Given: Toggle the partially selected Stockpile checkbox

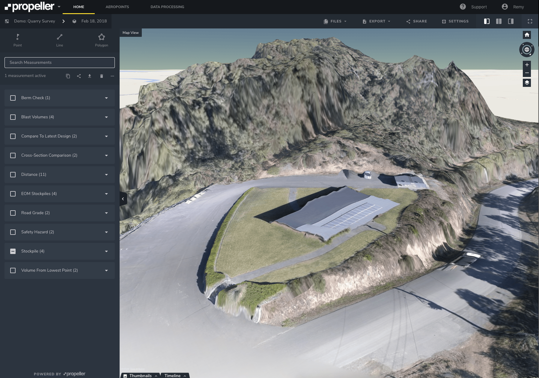Looking at the screenshot, I should (13, 251).
